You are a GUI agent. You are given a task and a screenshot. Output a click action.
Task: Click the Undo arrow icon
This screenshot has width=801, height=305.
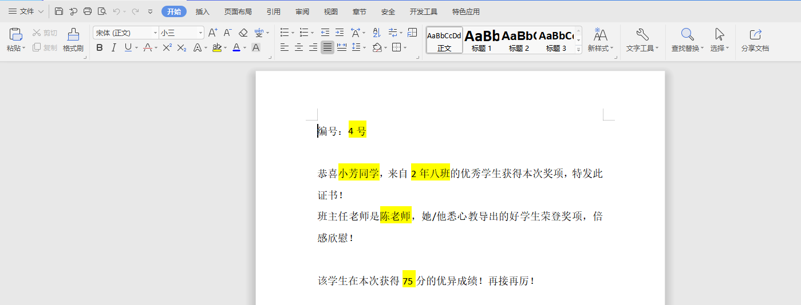(x=117, y=11)
